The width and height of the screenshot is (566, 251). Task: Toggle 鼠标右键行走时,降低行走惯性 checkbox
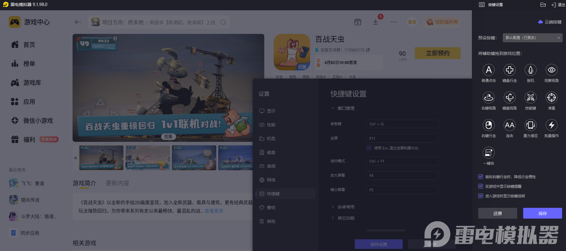[x=481, y=177]
